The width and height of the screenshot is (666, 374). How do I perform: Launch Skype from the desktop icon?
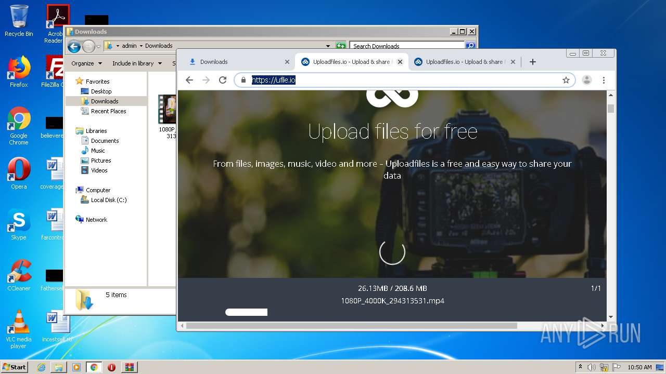pyautogui.click(x=19, y=224)
